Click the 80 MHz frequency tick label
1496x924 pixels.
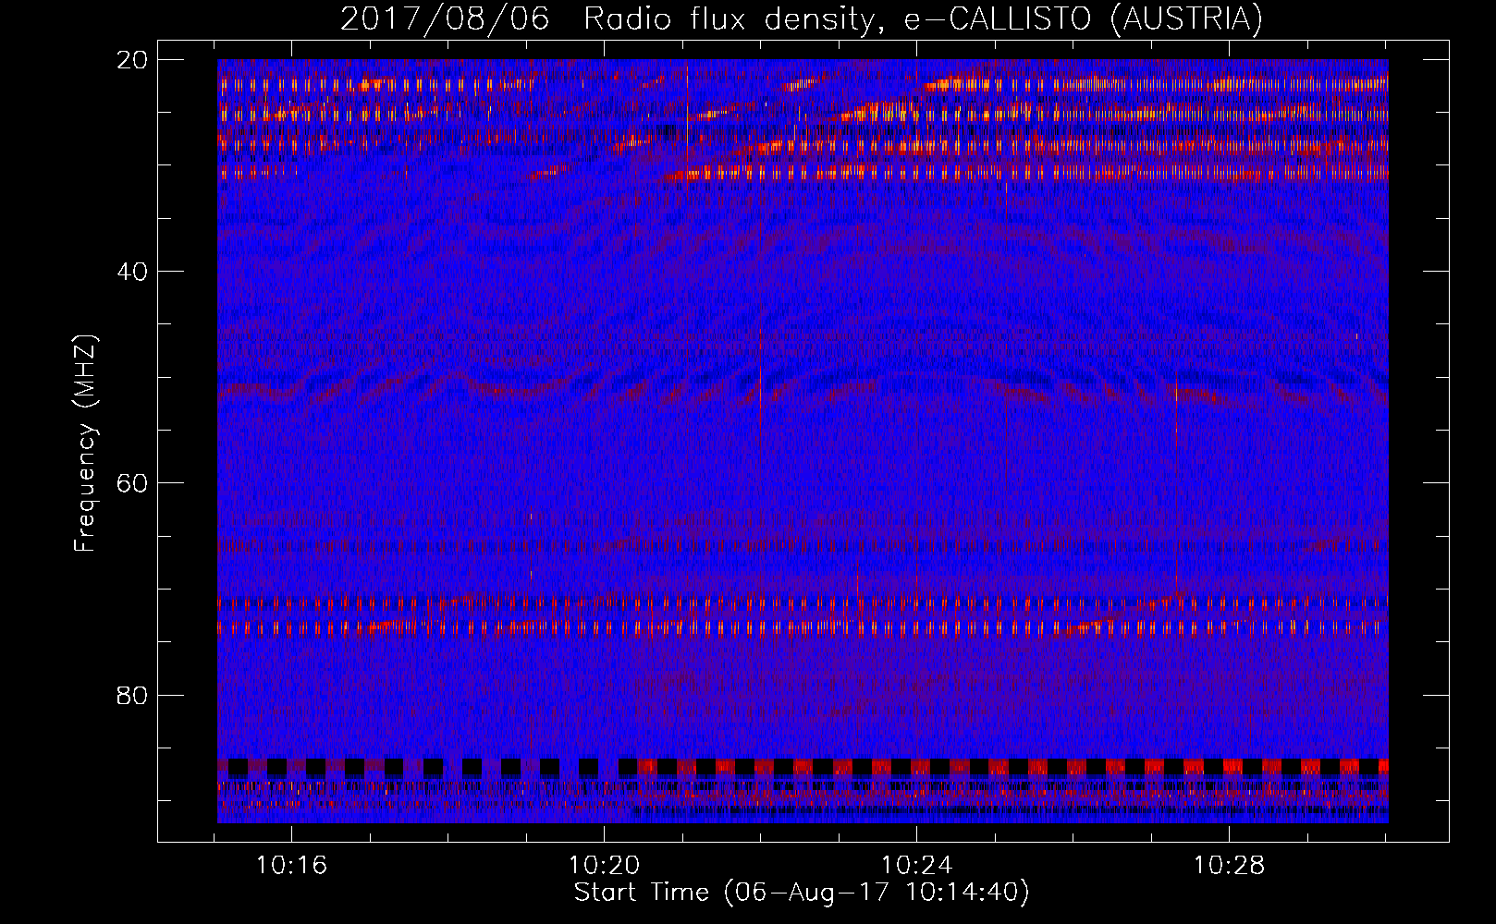132,695
